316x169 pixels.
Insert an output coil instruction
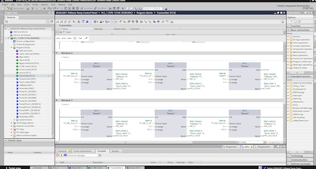pyautogui.click(x=69, y=38)
